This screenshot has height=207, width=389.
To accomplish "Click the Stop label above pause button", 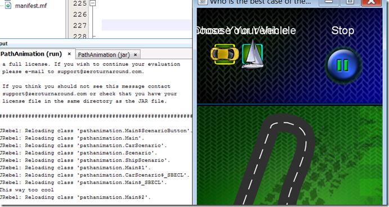I will (x=343, y=31).
